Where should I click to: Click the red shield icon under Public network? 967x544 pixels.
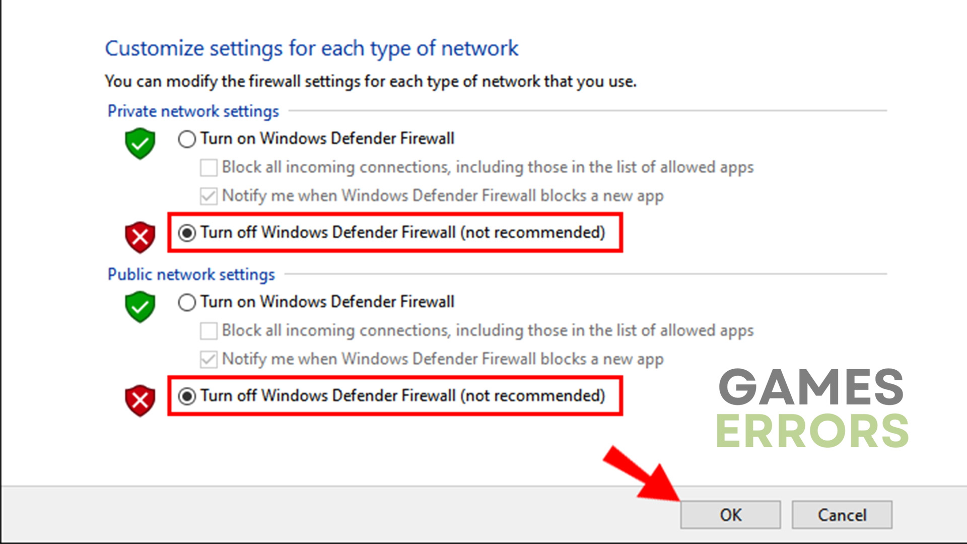140,400
